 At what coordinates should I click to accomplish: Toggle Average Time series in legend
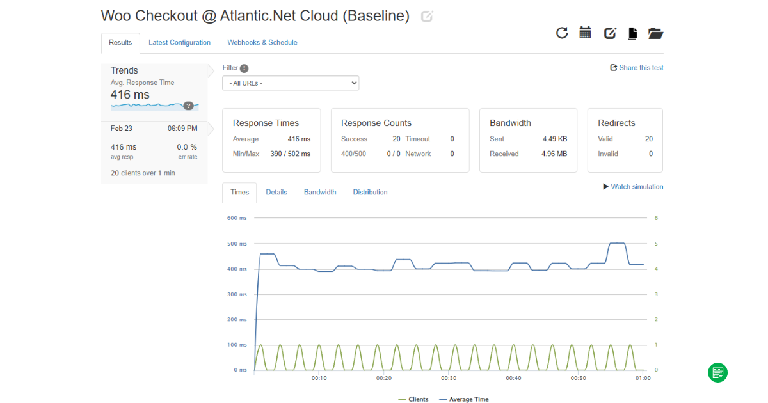464,399
